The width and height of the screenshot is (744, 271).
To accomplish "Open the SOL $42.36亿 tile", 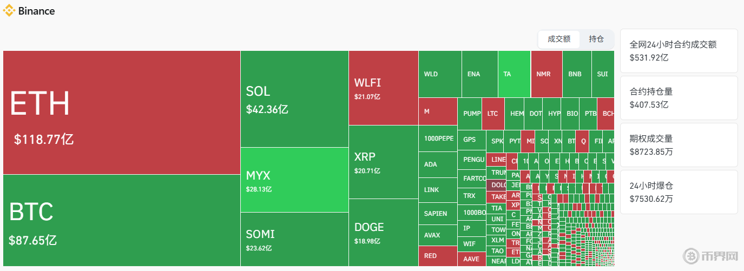I will pyautogui.click(x=294, y=99).
